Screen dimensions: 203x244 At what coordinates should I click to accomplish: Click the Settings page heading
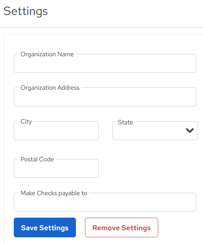26,11
